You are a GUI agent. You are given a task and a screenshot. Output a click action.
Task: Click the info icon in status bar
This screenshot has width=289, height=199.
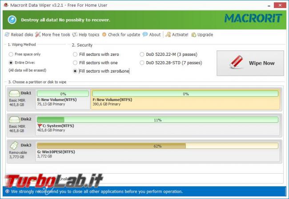7,191
